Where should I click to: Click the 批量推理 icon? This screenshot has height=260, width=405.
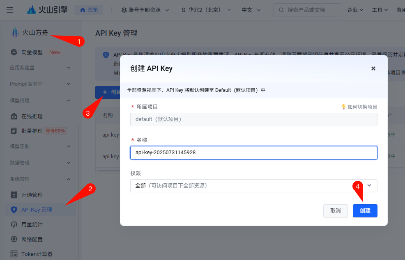(x=14, y=131)
